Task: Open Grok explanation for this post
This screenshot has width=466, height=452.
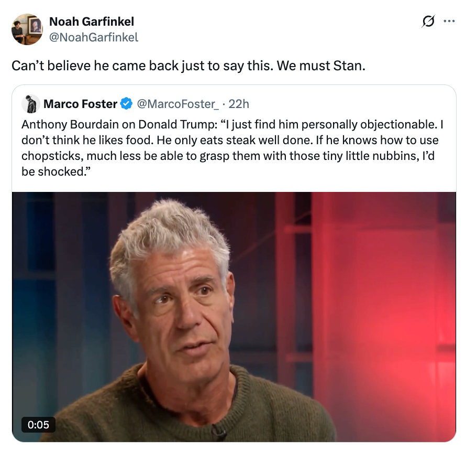Action: pyautogui.click(x=429, y=19)
